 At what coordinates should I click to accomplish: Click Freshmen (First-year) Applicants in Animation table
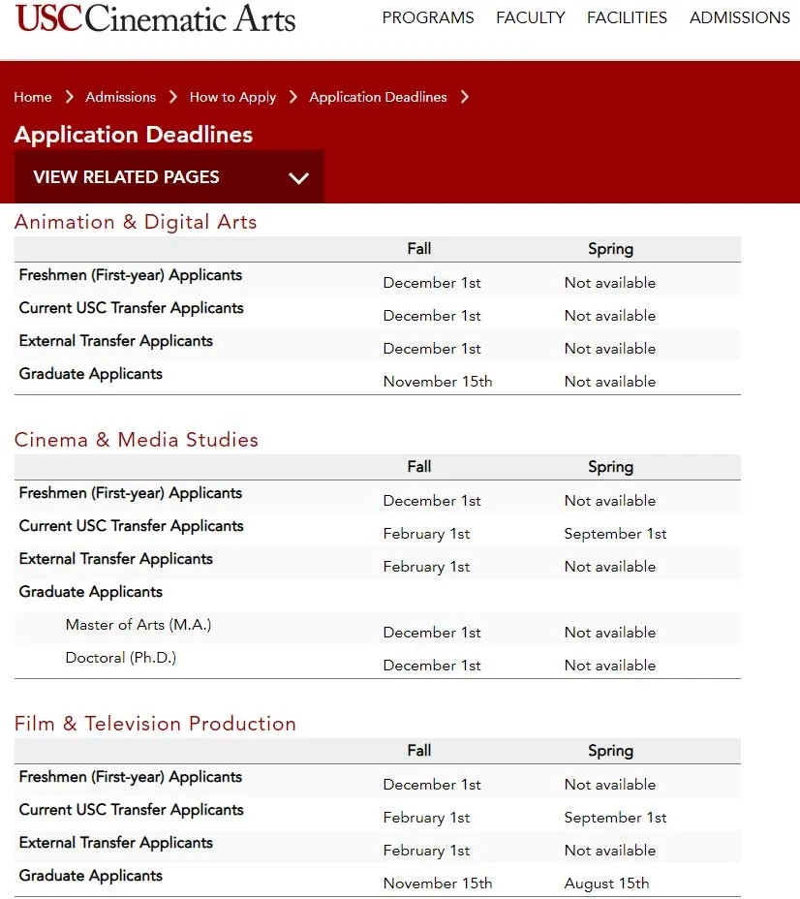click(131, 275)
